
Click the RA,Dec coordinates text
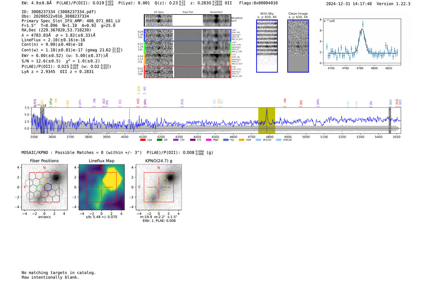click(56, 30)
